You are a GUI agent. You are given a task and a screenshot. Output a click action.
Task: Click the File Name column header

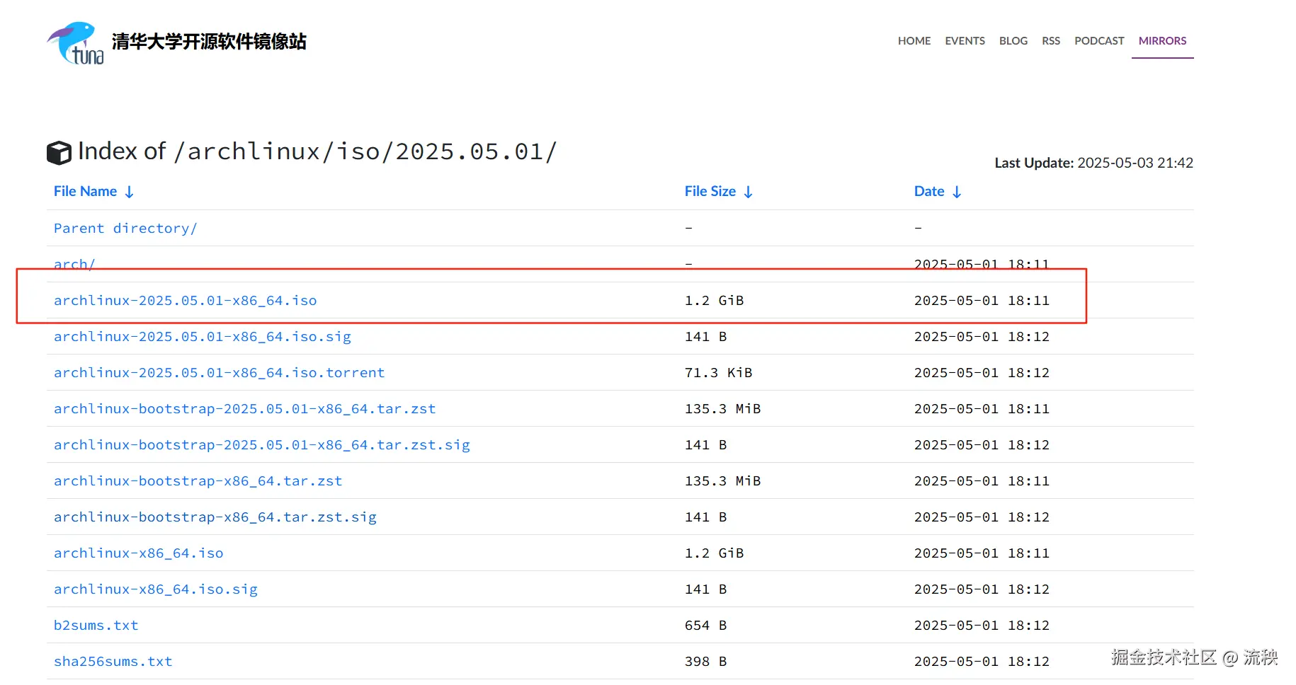tap(85, 191)
